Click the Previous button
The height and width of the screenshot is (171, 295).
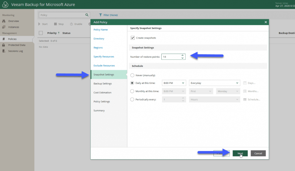click(x=222, y=153)
